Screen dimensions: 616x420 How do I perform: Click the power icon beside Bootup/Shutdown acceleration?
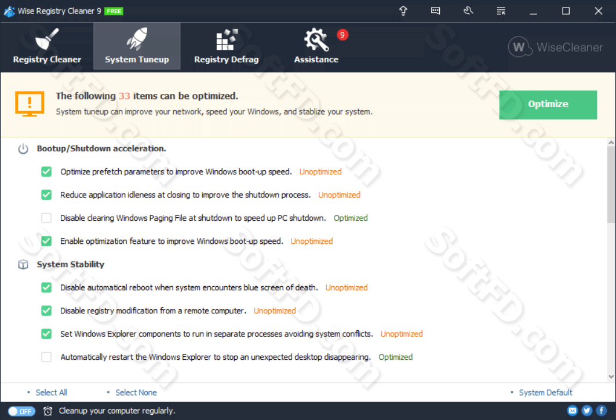click(23, 148)
